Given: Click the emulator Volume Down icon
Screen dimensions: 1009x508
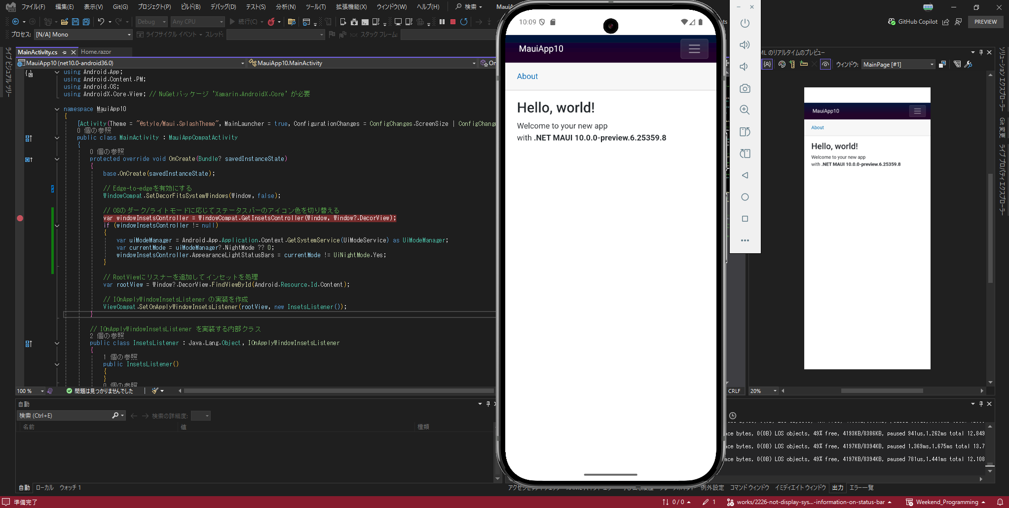Looking at the screenshot, I should point(745,67).
